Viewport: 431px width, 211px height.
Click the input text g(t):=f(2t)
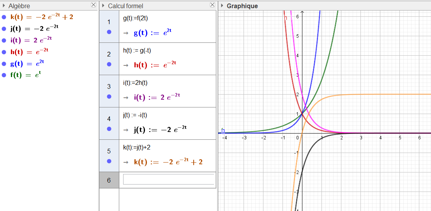135,18
